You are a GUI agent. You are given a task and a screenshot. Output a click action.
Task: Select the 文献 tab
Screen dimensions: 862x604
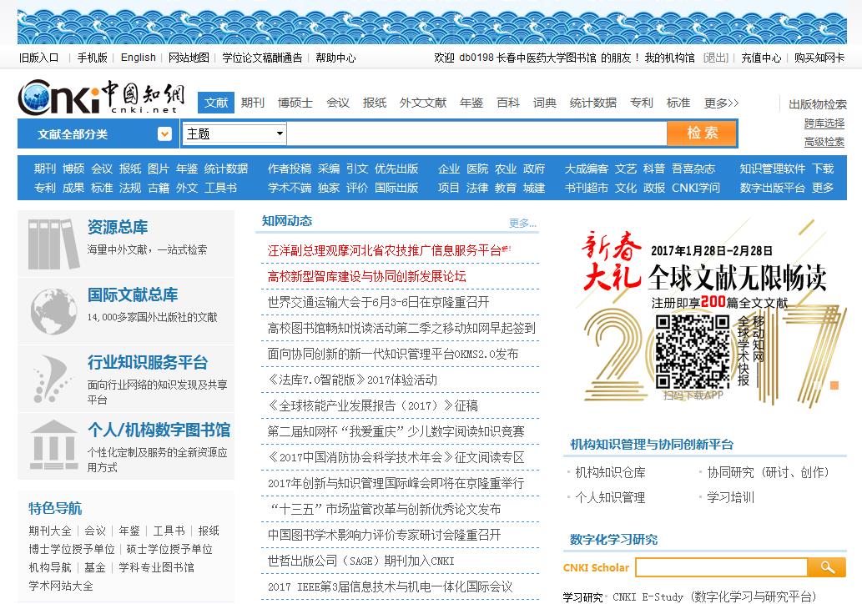point(216,103)
